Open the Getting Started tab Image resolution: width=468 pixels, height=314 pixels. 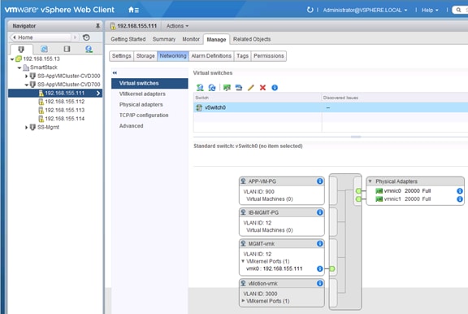(128, 39)
